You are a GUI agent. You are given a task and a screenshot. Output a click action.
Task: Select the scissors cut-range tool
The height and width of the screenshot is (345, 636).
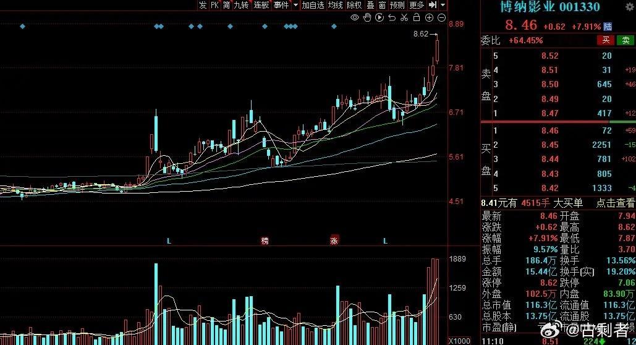tap(404, 17)
